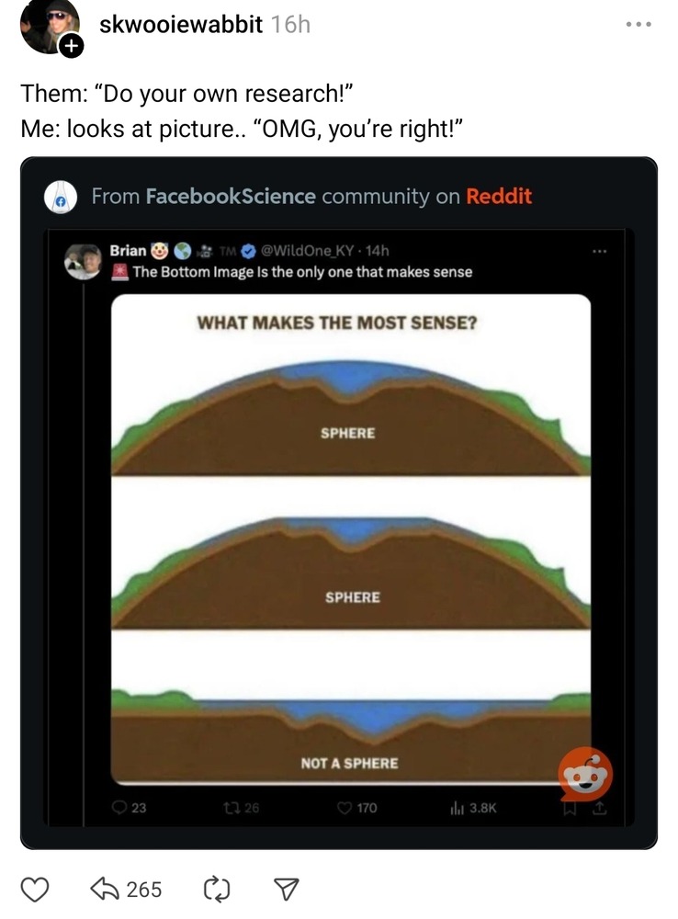Bookmark the embedded tweet
678x919 pixels.
(x=572, y=809)
